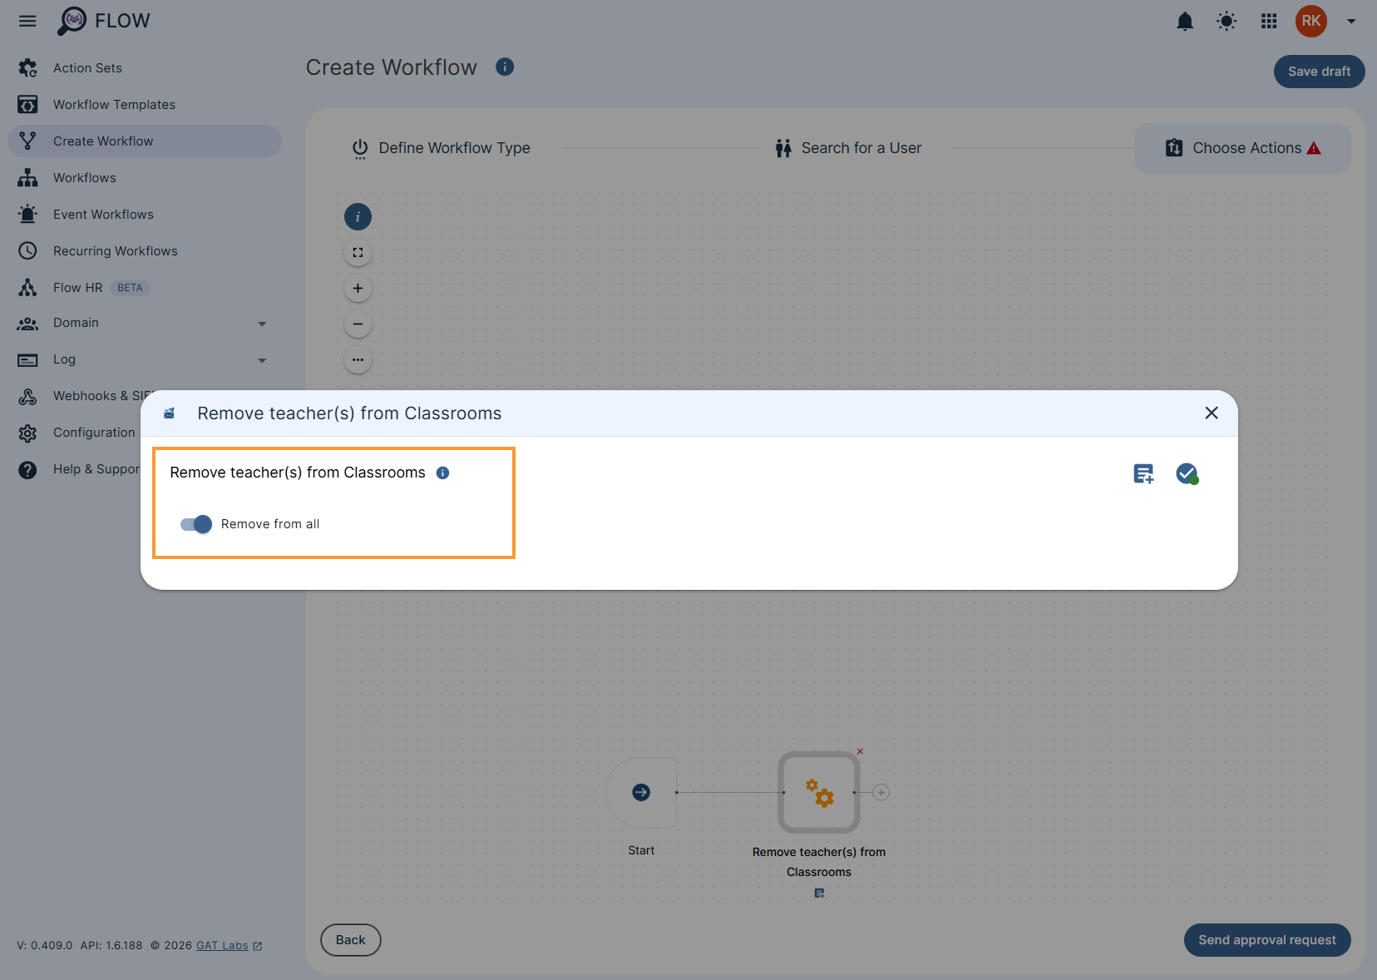Select the Remove teacher(s) from Classrooms node
The height and width of the screenshot is (980, 1377).
coord(818,792)
